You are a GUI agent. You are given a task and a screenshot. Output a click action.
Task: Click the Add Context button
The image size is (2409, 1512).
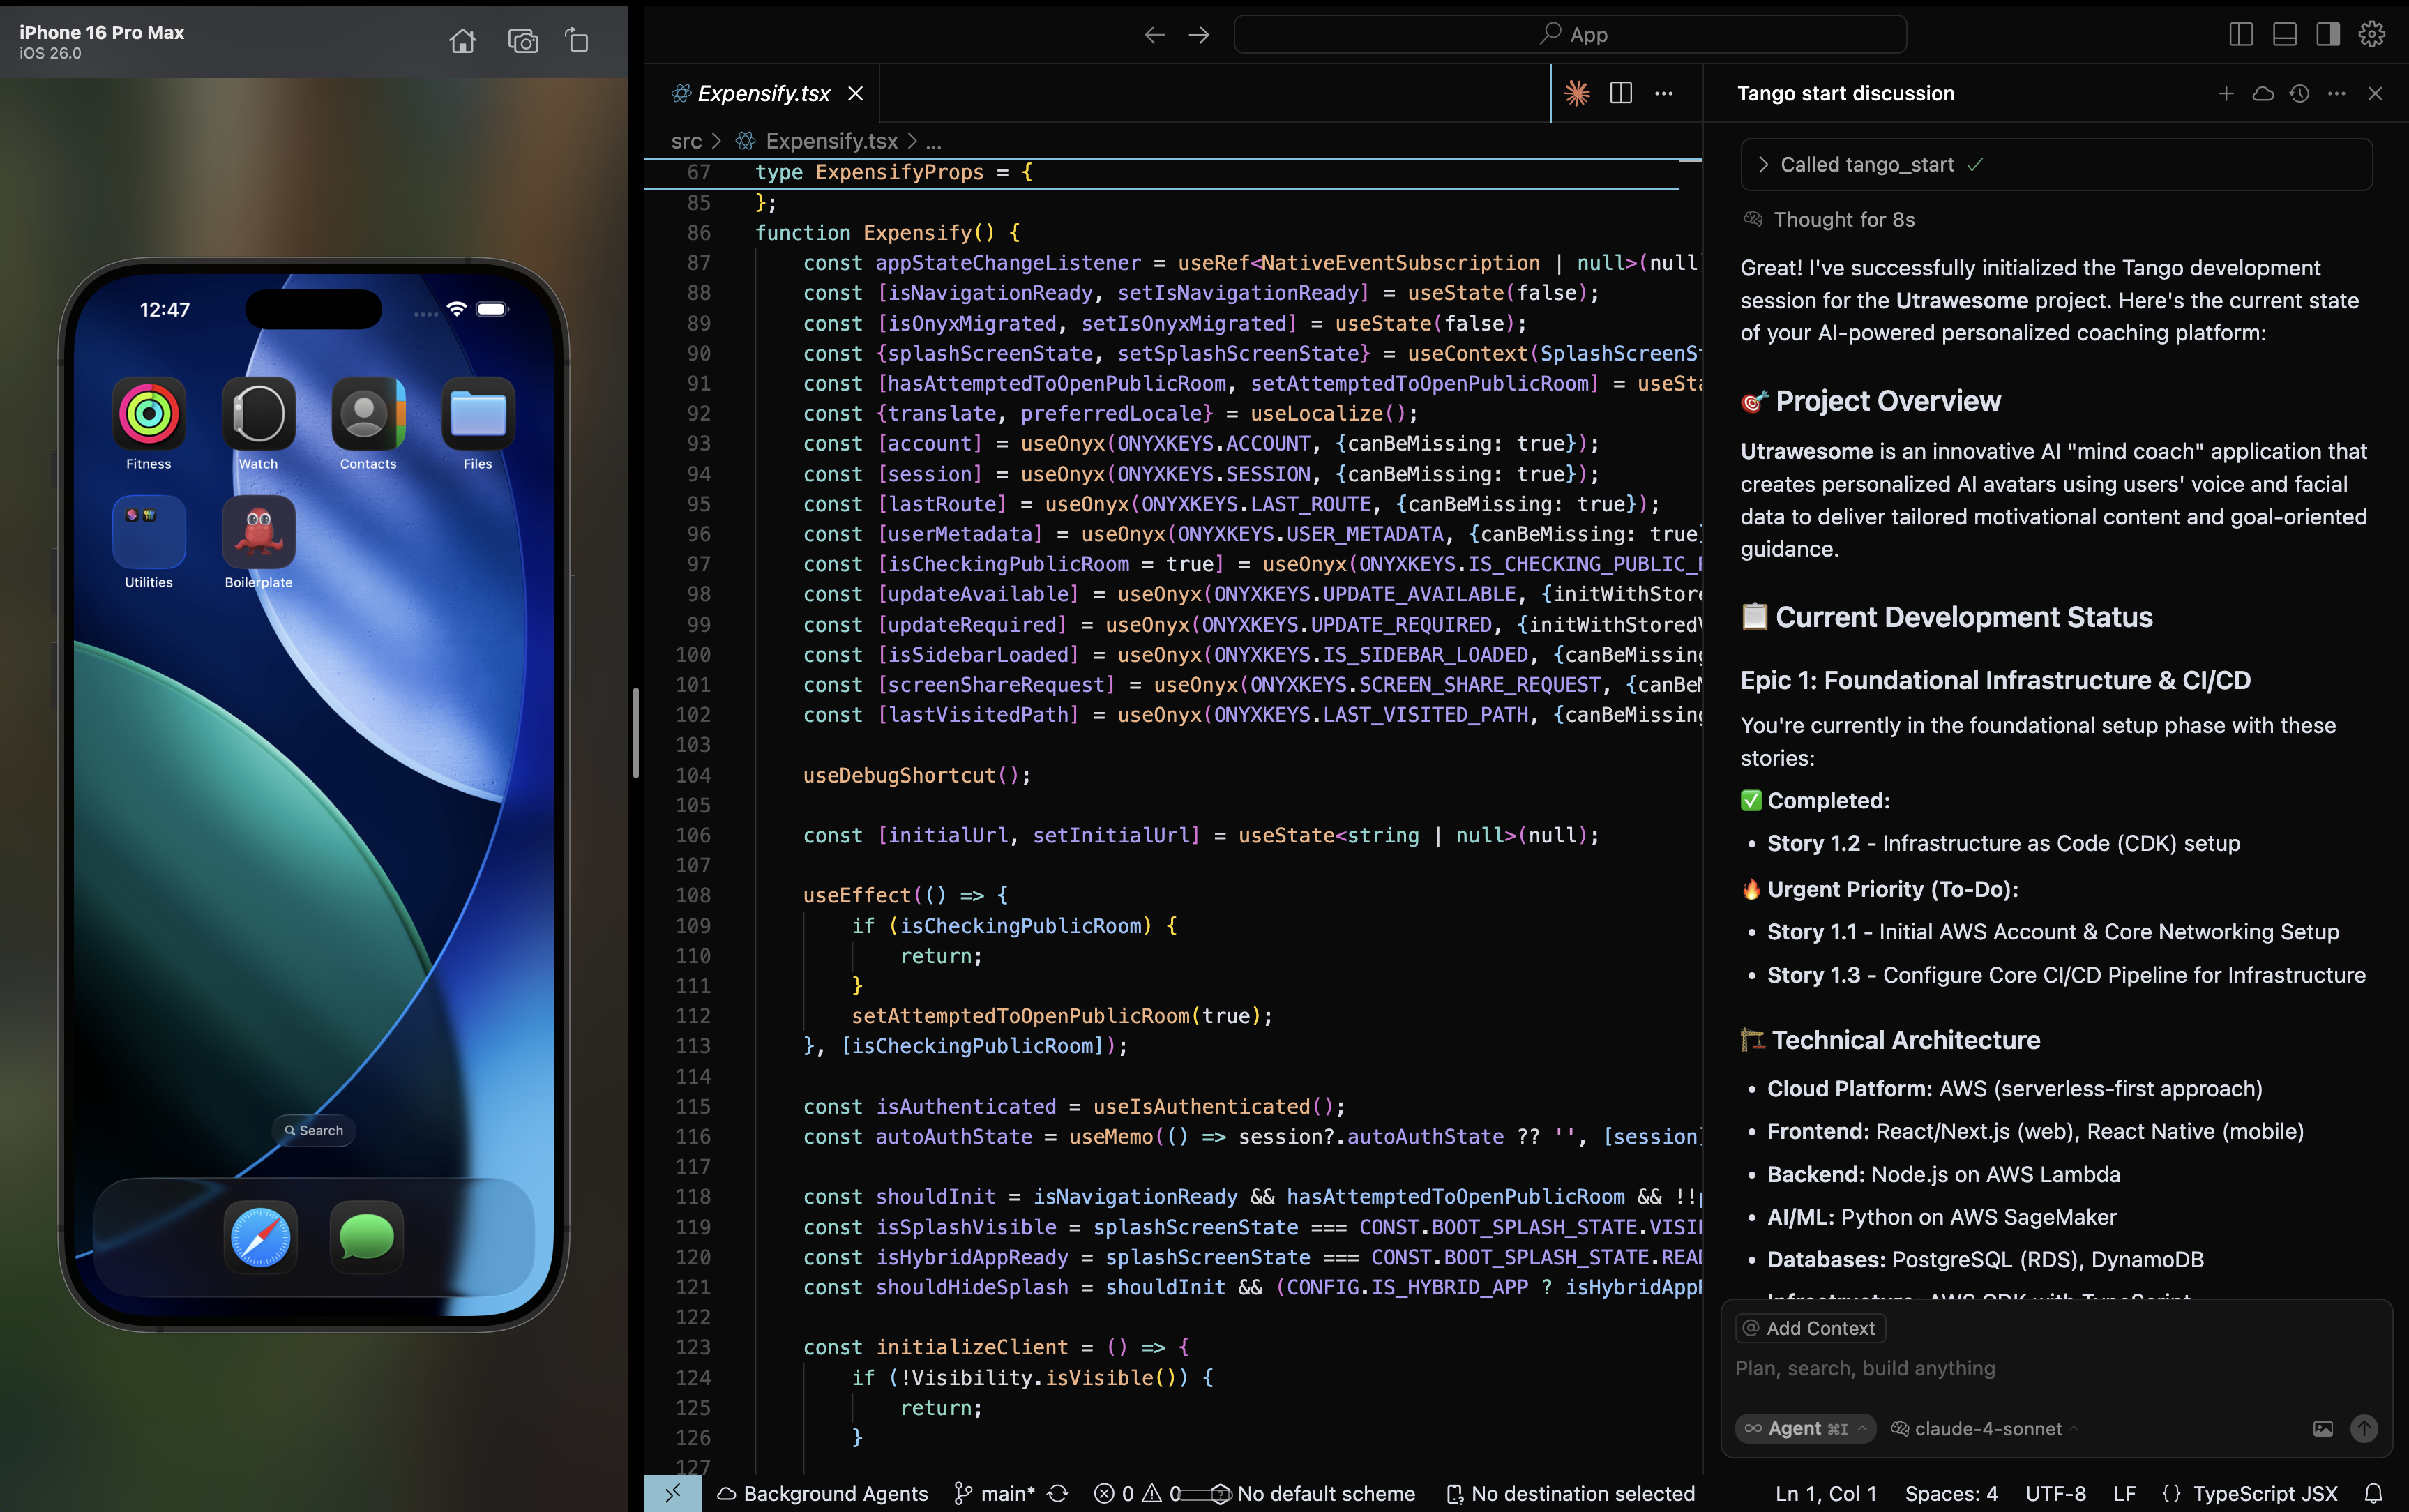click(x=1810, y=1328)
